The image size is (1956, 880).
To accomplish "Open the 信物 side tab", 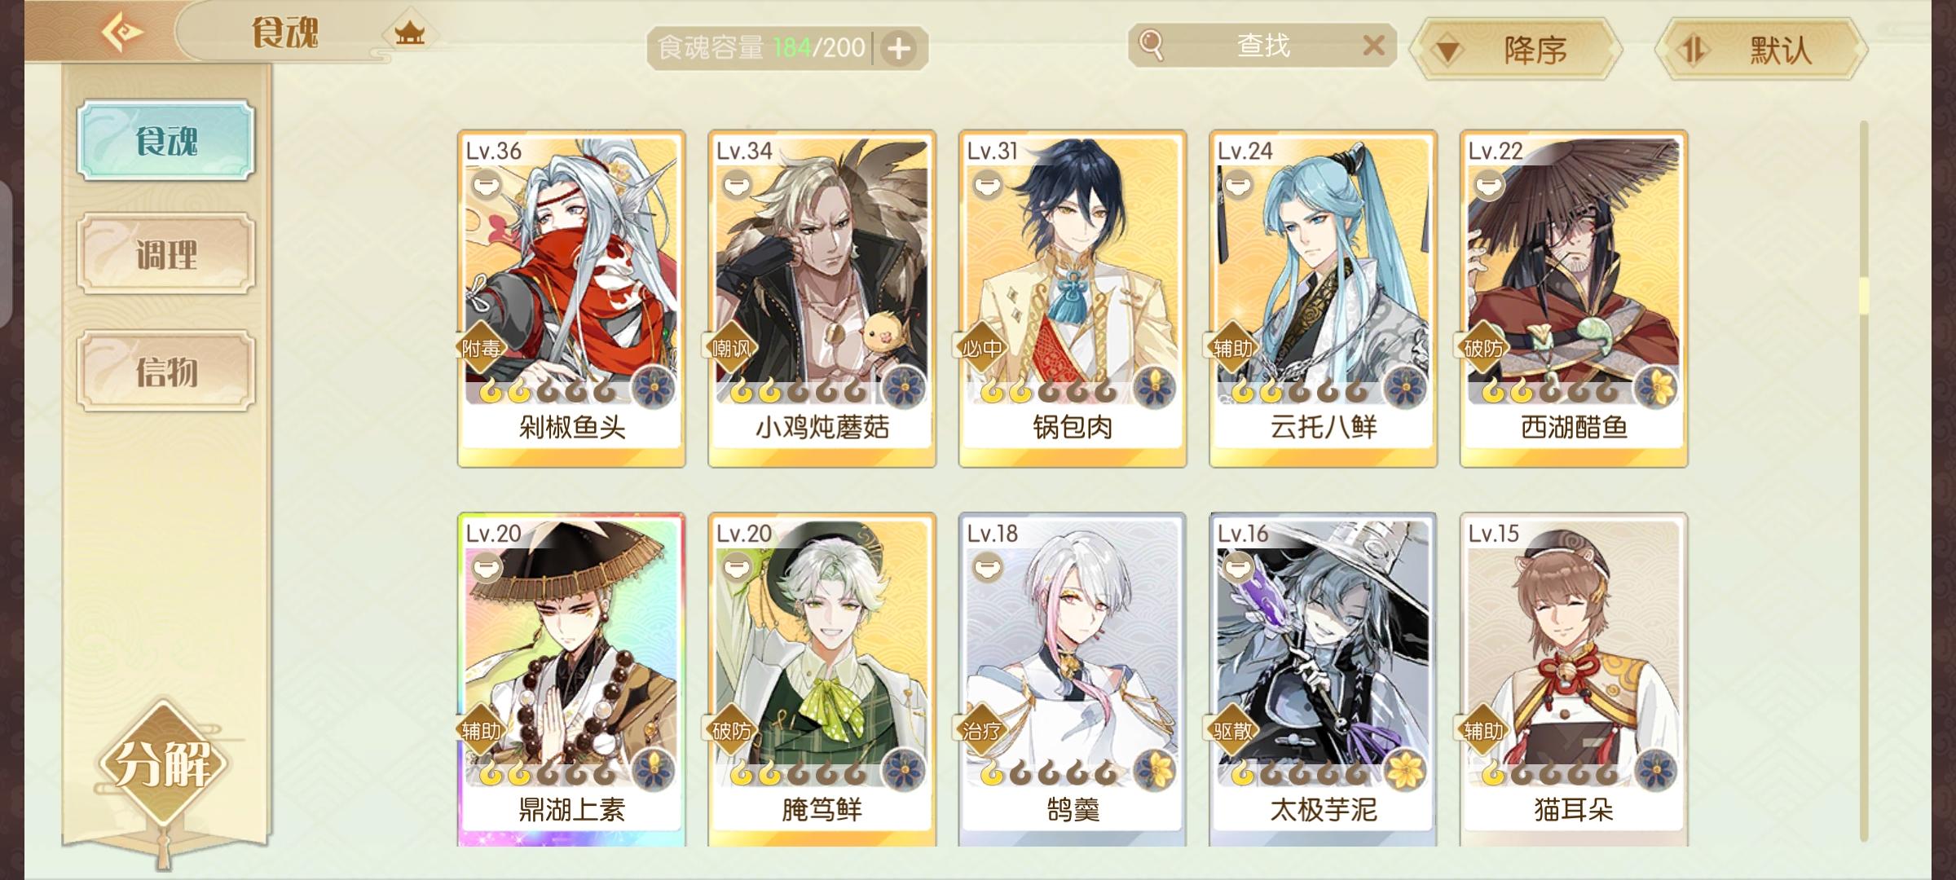I will pyautogui.click(x=166, y=372).
